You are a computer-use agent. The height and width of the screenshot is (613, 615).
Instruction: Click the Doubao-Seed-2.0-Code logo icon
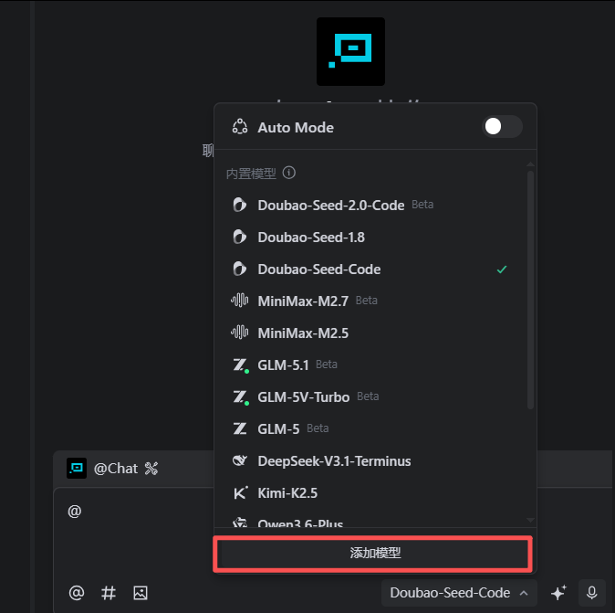point(240,205)
